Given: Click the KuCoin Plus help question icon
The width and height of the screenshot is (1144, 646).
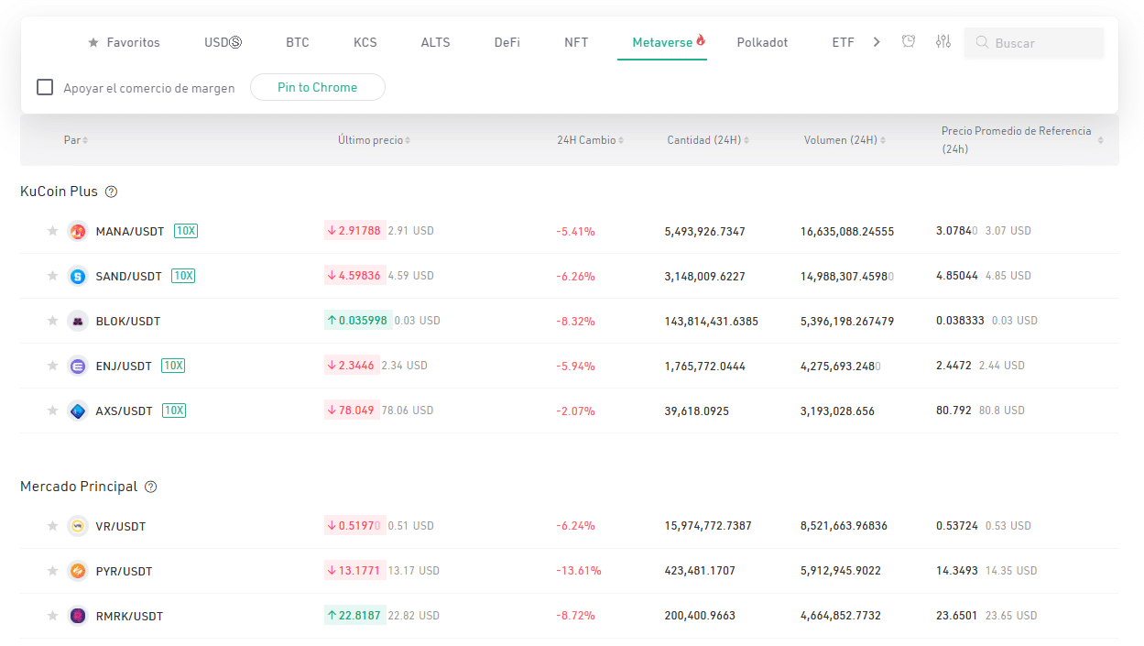Looking at the screenshot, I should click(x=112, y=192).
